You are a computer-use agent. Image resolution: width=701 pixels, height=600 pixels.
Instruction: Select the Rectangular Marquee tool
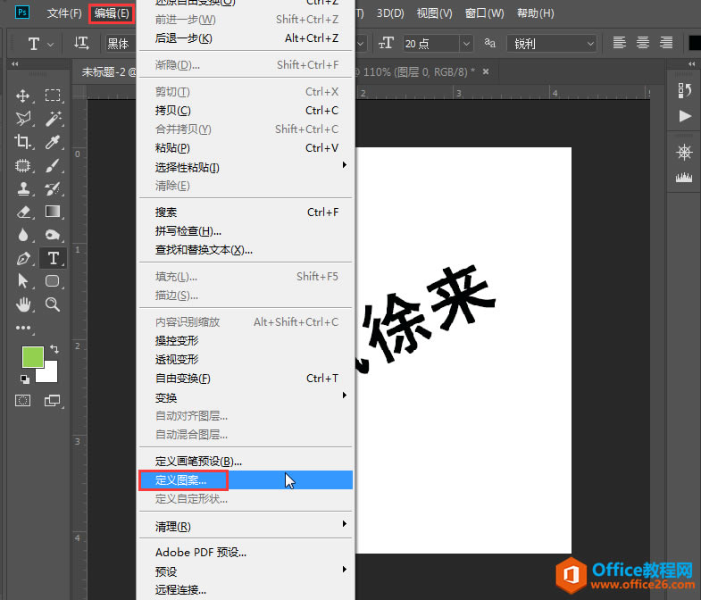click(53, 96)
